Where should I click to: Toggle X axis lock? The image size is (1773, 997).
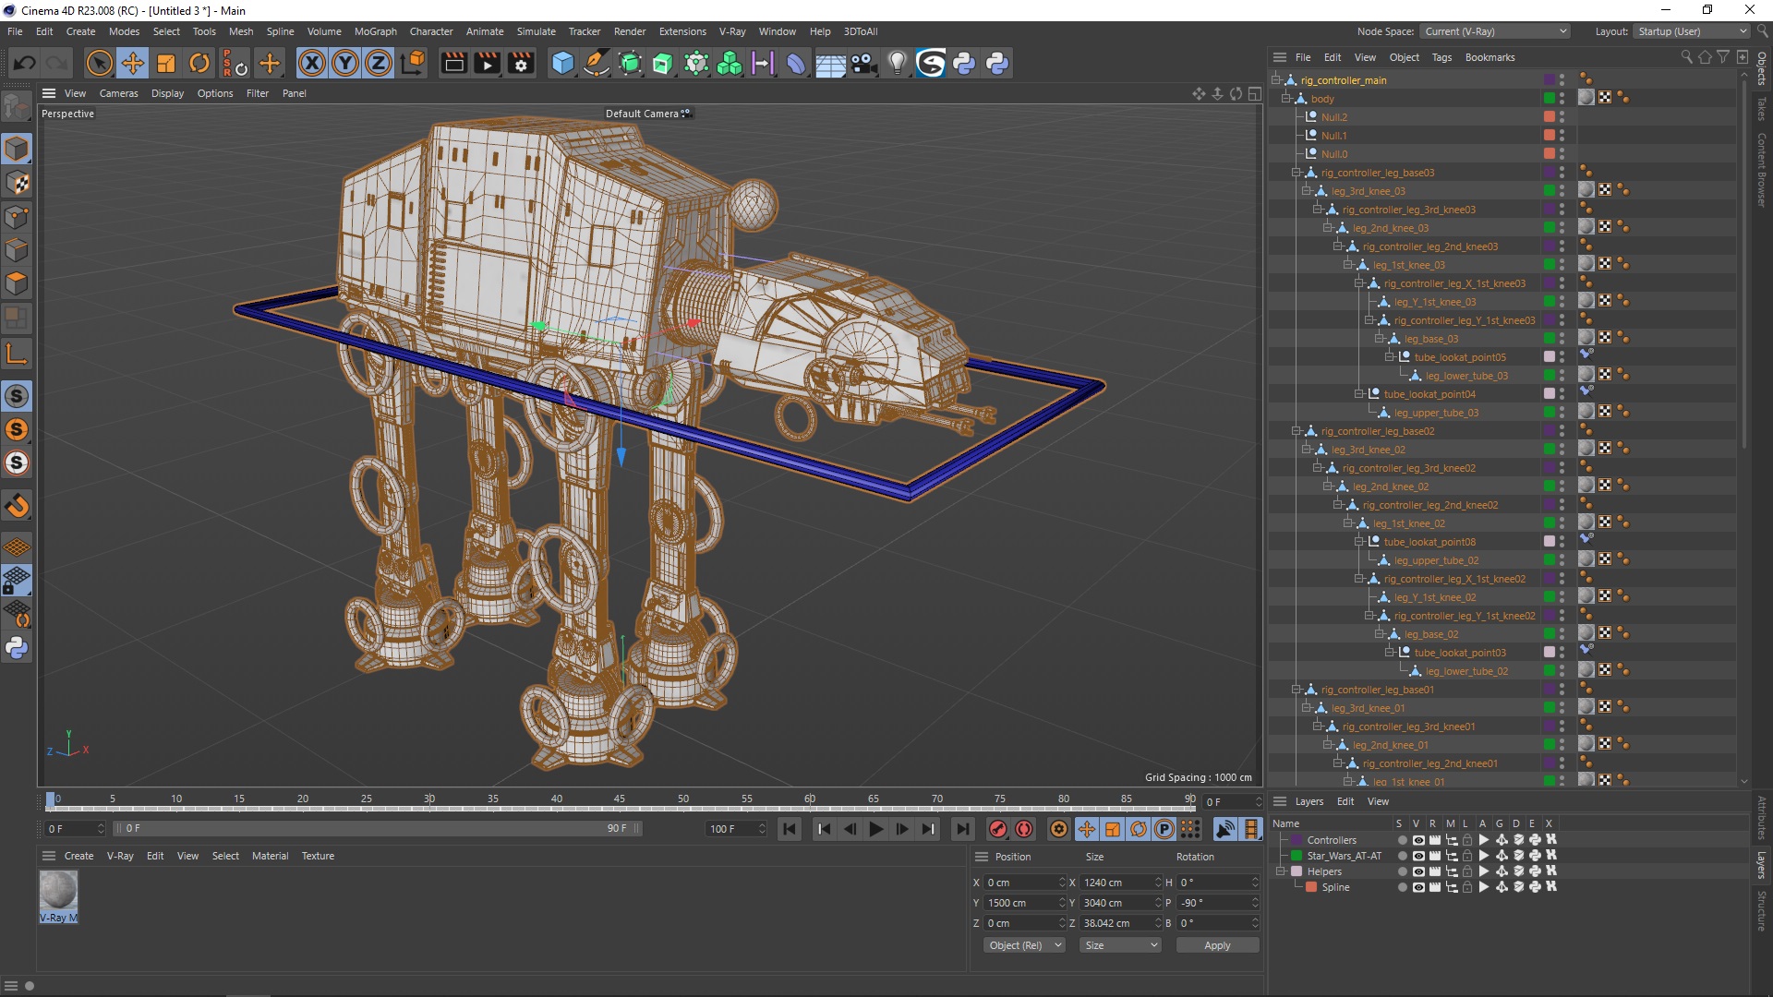[x=312, y=63]
